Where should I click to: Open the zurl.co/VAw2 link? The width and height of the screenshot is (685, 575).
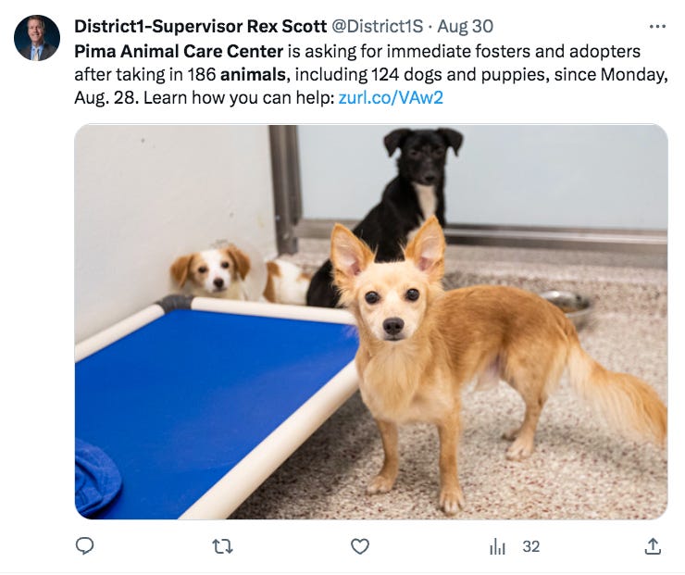click(x=391, y=97)
